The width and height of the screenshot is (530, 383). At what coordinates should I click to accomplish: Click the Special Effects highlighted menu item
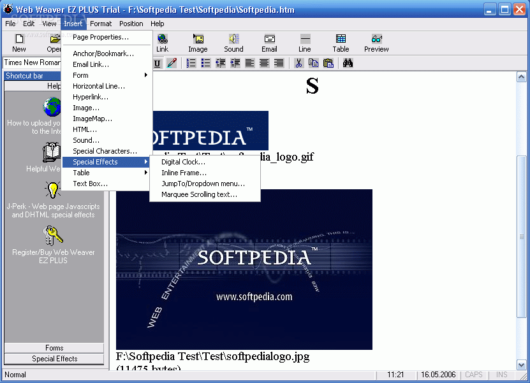[107, 162]
